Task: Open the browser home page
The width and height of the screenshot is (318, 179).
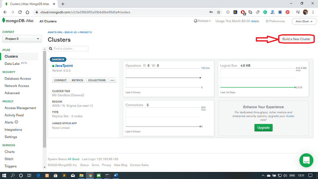Action: point(27,12)
